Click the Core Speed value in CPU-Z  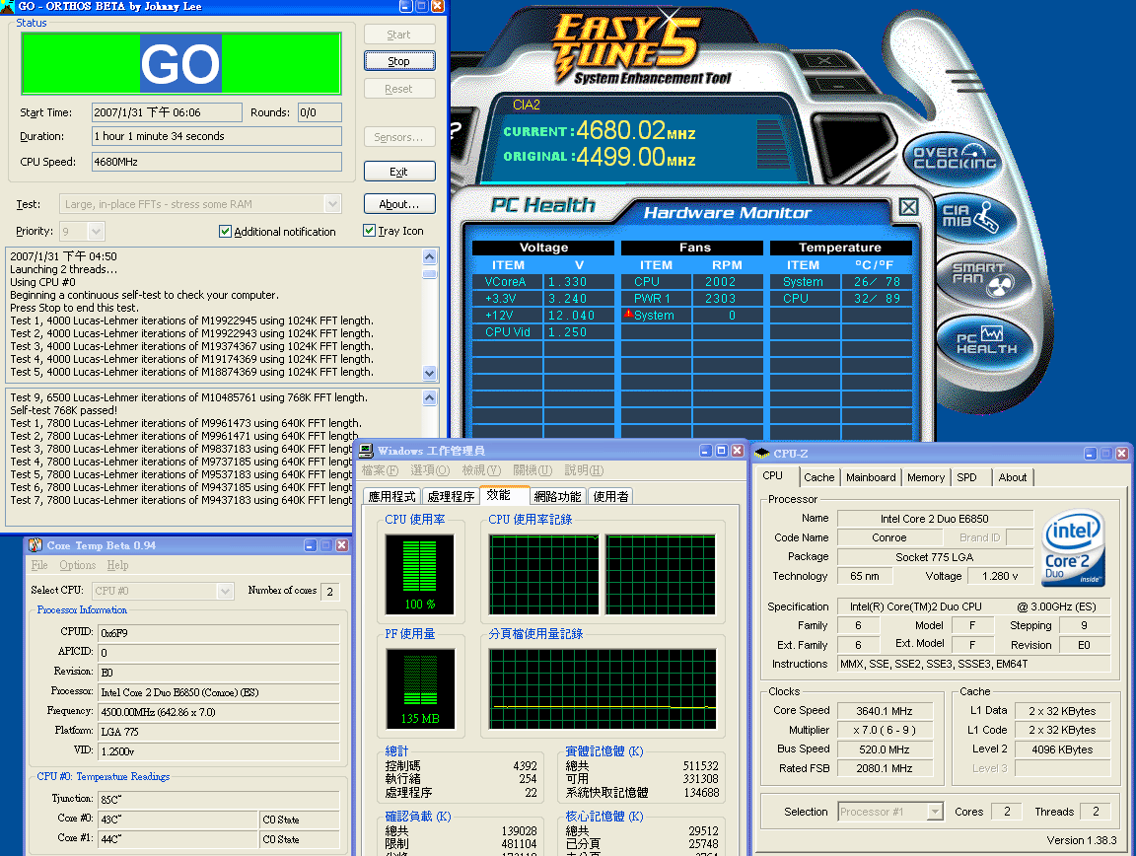[885, 711]
